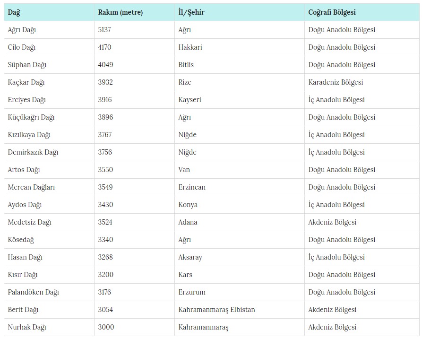Select the "Süphan Dağı" cell
Screen dimensions: 422x339
click(x=27, y=65)
